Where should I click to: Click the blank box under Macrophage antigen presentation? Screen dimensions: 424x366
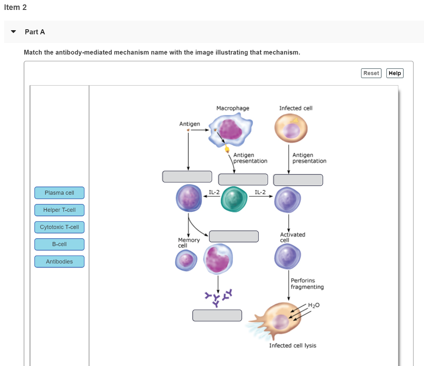[243, 179]
